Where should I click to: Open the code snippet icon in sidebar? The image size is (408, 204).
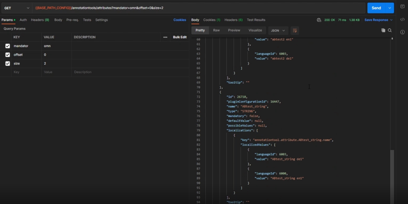click(402, 20)
